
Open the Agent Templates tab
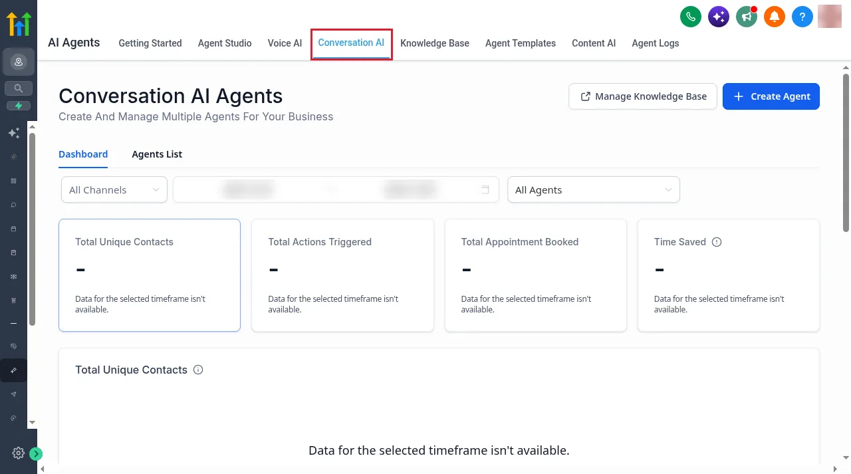click(521, 43)
